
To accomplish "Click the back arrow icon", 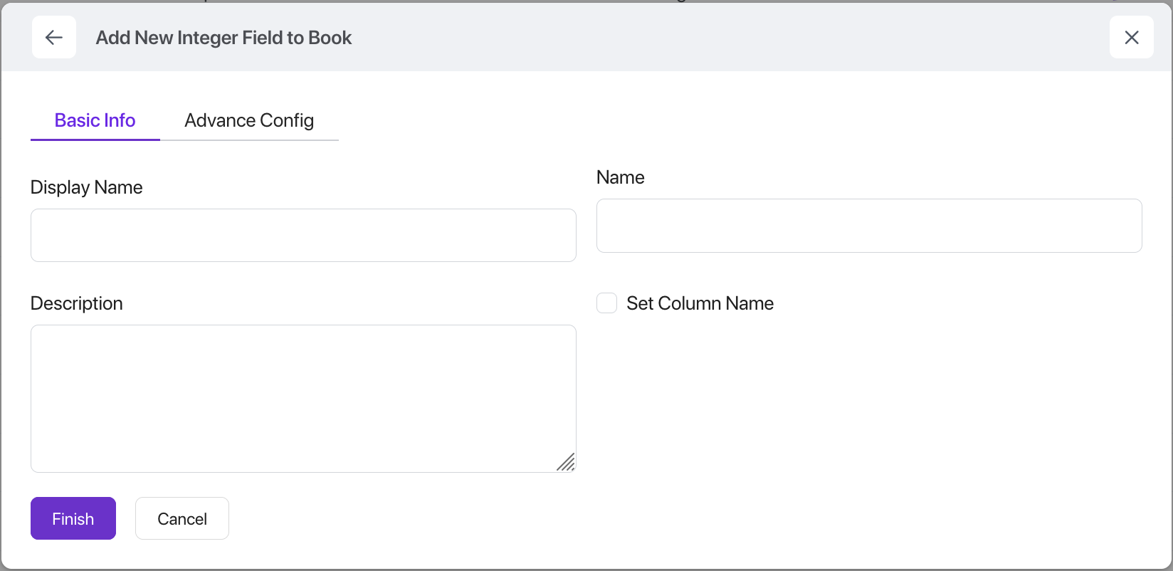I will pyautogui.click(x=54, y=37).
